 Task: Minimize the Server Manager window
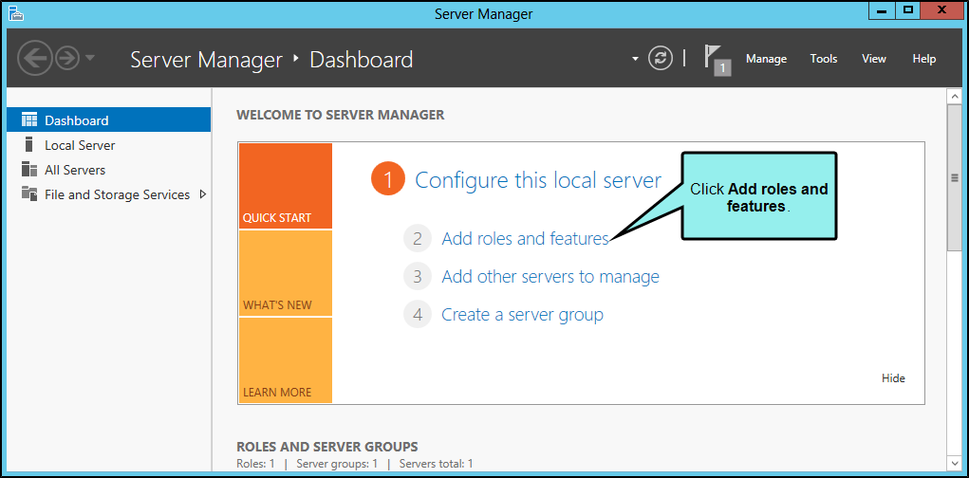(x=882, y=10)
